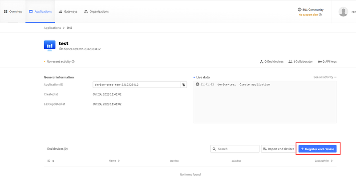Go to the Organizations tab
The height and width of the screenshot is (183, 356).
[x=96, y=12]
